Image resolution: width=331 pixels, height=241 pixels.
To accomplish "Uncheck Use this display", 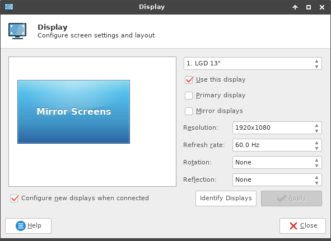I will click(x=189, y=80).
